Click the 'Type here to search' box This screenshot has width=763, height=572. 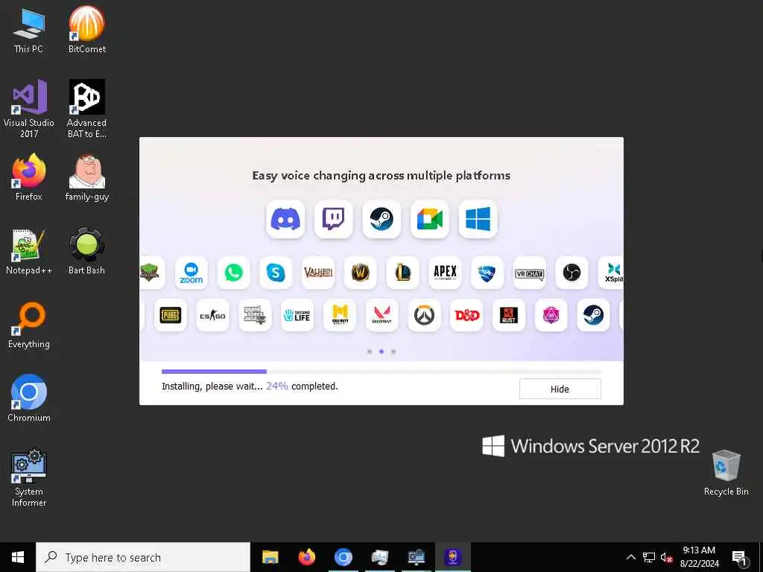(x=143, y=557)
